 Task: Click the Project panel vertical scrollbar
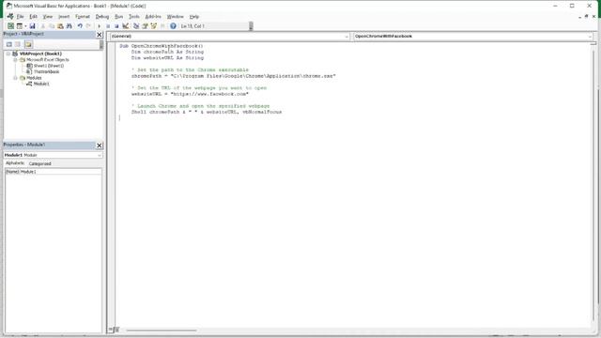pos(101,44)
